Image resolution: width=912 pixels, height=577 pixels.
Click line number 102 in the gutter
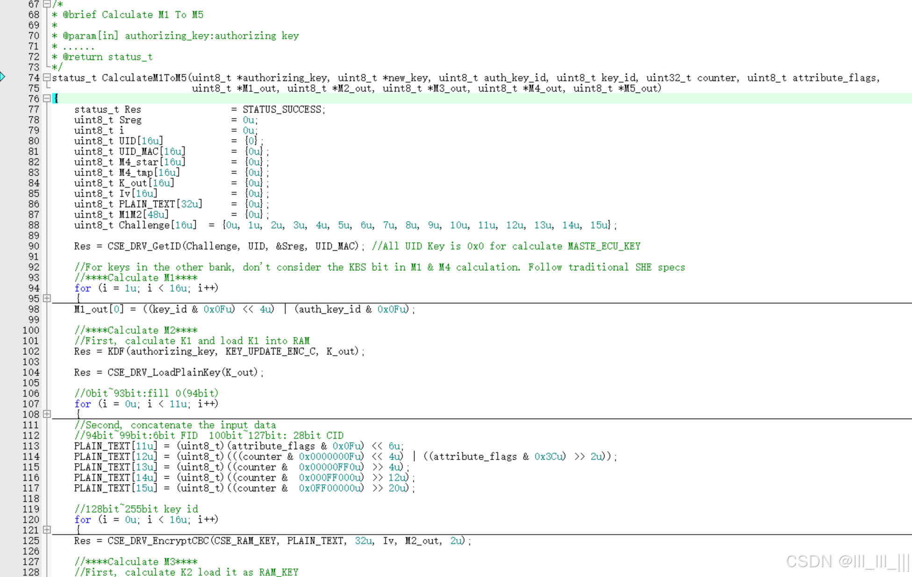31,351
